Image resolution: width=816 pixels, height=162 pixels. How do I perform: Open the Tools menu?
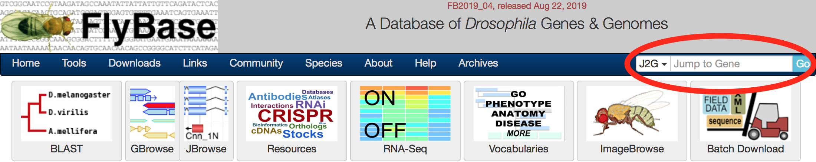tap(74, 63)
